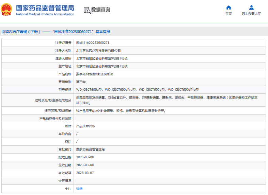Screen dimensions: 268x195
Task: Select the 备注 slash value
Action: click(77, 142)
